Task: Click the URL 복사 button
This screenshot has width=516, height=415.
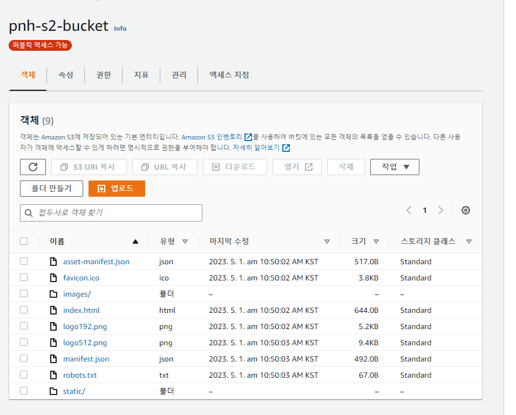Action: (165, 167)
